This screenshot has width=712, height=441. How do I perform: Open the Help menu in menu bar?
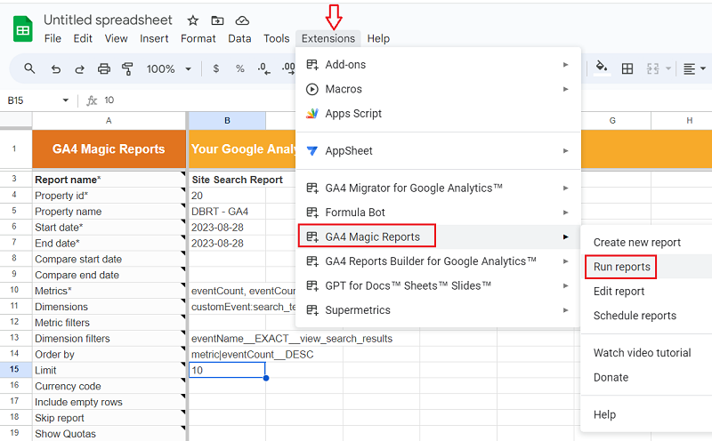click(378, 38)
